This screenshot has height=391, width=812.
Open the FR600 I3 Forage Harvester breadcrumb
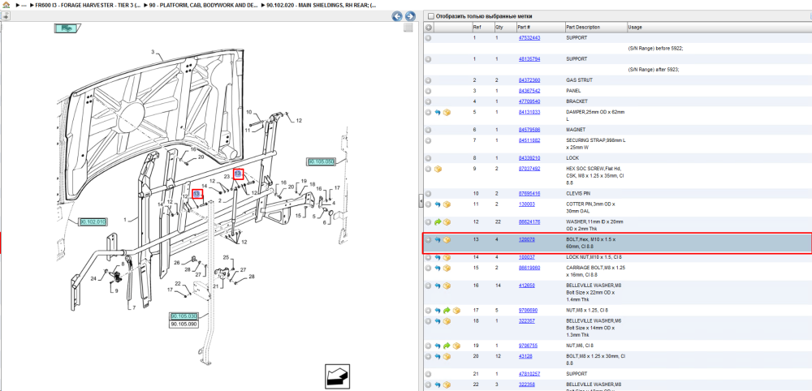coord(89,5)
